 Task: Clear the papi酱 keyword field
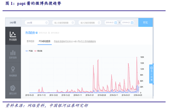(46, 23)
